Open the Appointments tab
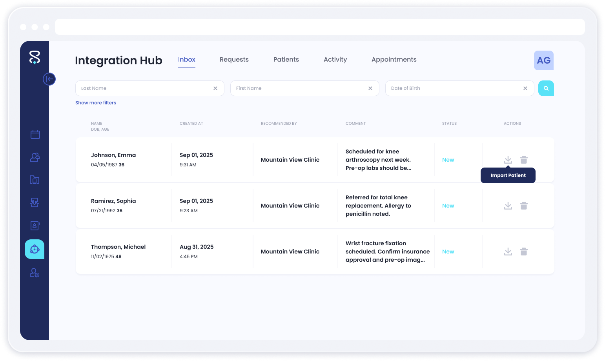Screen dimensions: 605x361 point(394,59)
